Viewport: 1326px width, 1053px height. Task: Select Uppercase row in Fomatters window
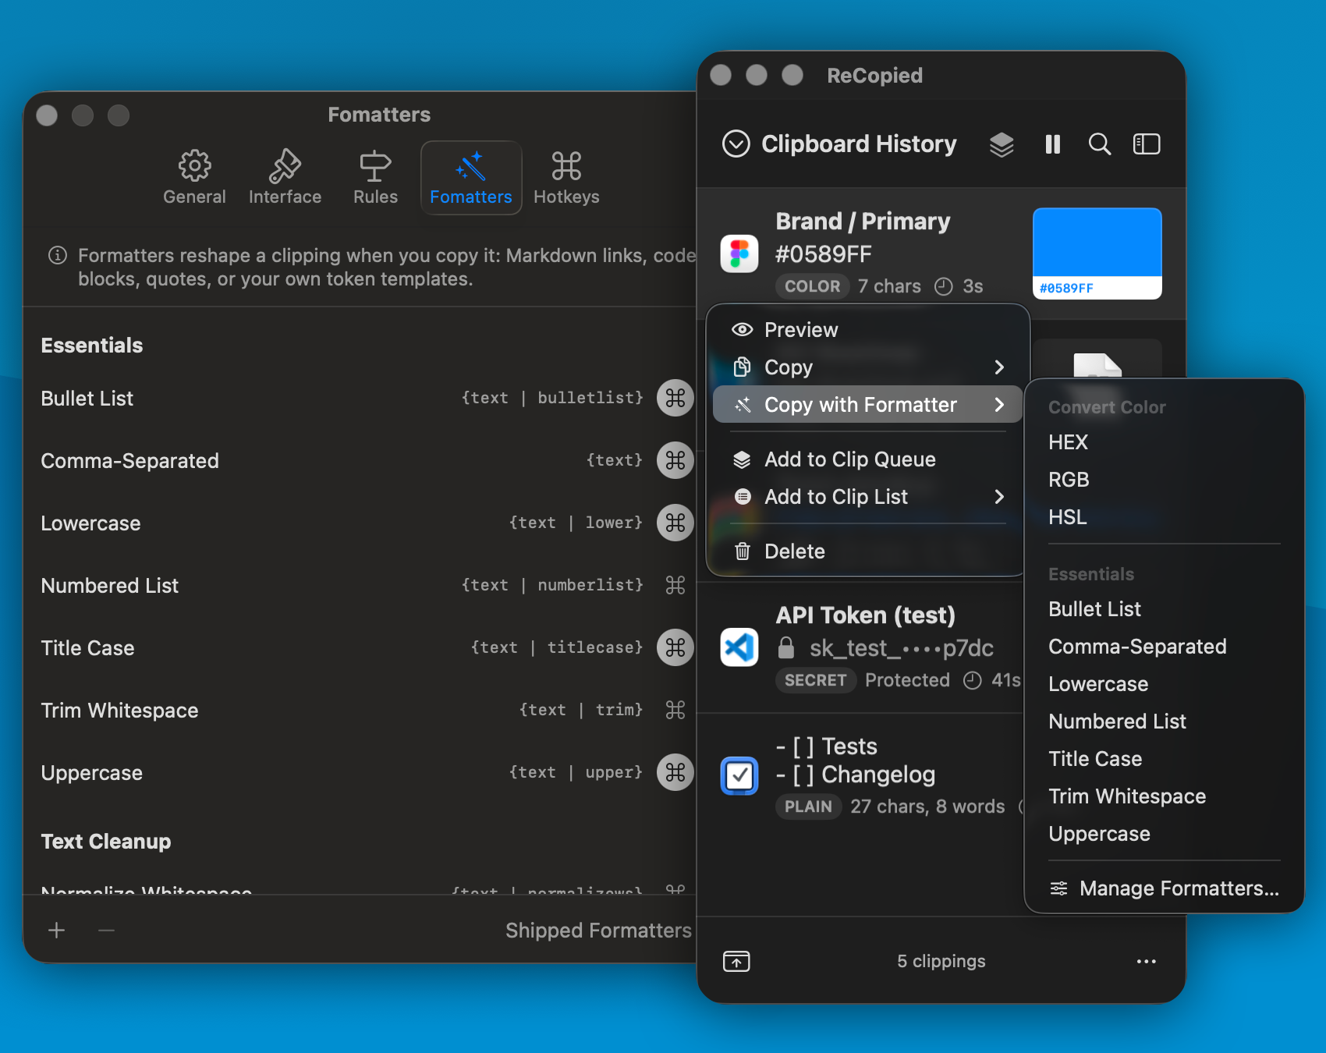coord(360,772)
